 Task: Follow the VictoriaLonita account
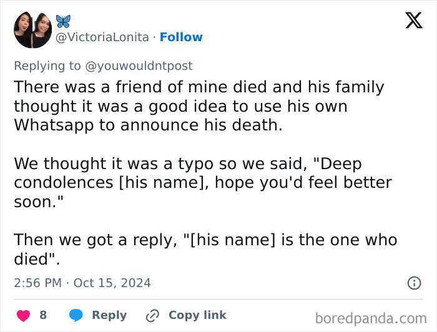(181, 37)
